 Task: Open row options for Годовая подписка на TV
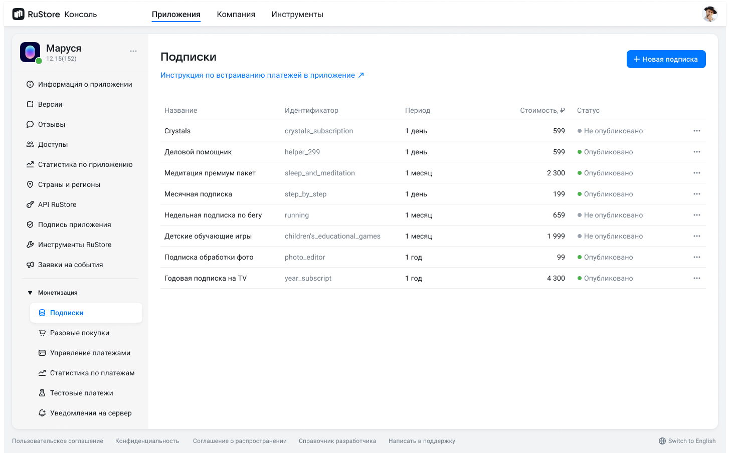[x=696, y=278]
